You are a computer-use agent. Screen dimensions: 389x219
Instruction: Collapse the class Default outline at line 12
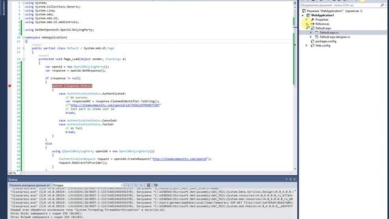[24, 49]
